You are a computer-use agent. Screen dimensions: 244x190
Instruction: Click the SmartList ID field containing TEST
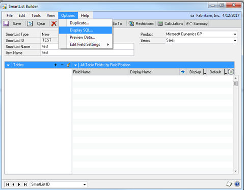(x=50, y=40)
